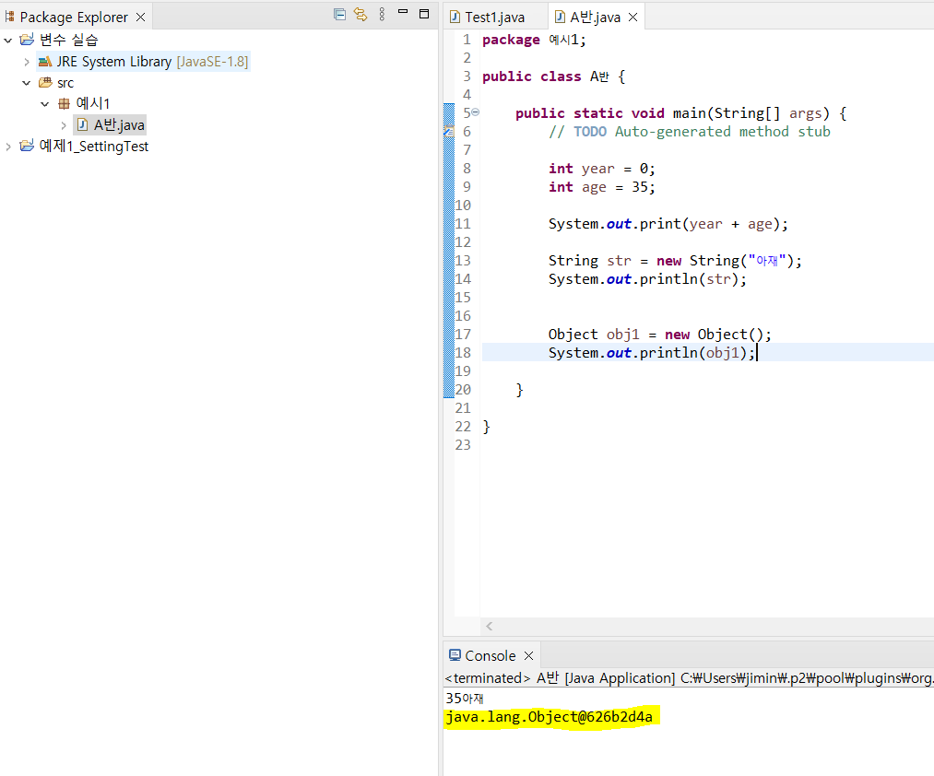The image size is (934, 776).
Task: Expand the A반.java tree node
Action: point(64,125)
